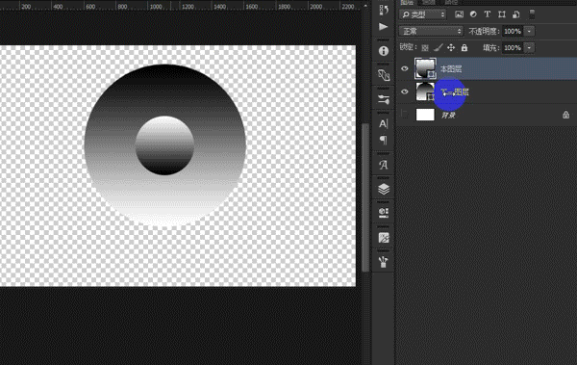The height and width of the screenshot is (365, 577).
Task: Open the 正常 blend mode dropdown
Action: tap(431, 31)
